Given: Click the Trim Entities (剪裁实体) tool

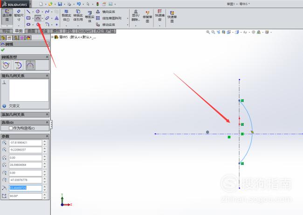Looking at the screenshot, I should click(66, 15).
